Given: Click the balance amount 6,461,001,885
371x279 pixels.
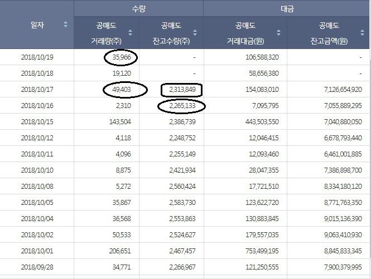Looking at the screenshot, I should point(343,154).
